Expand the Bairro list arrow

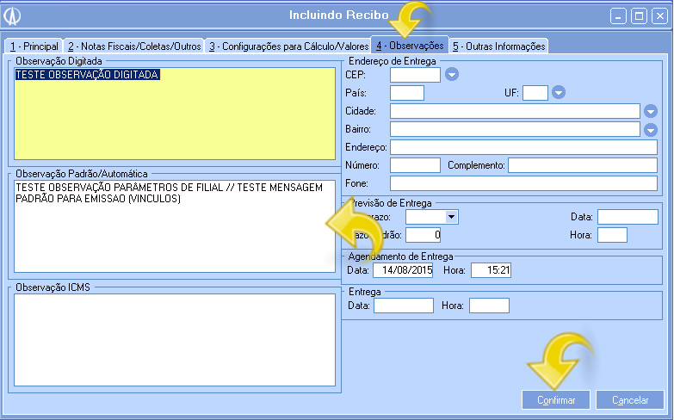click(x=651, y=129)
